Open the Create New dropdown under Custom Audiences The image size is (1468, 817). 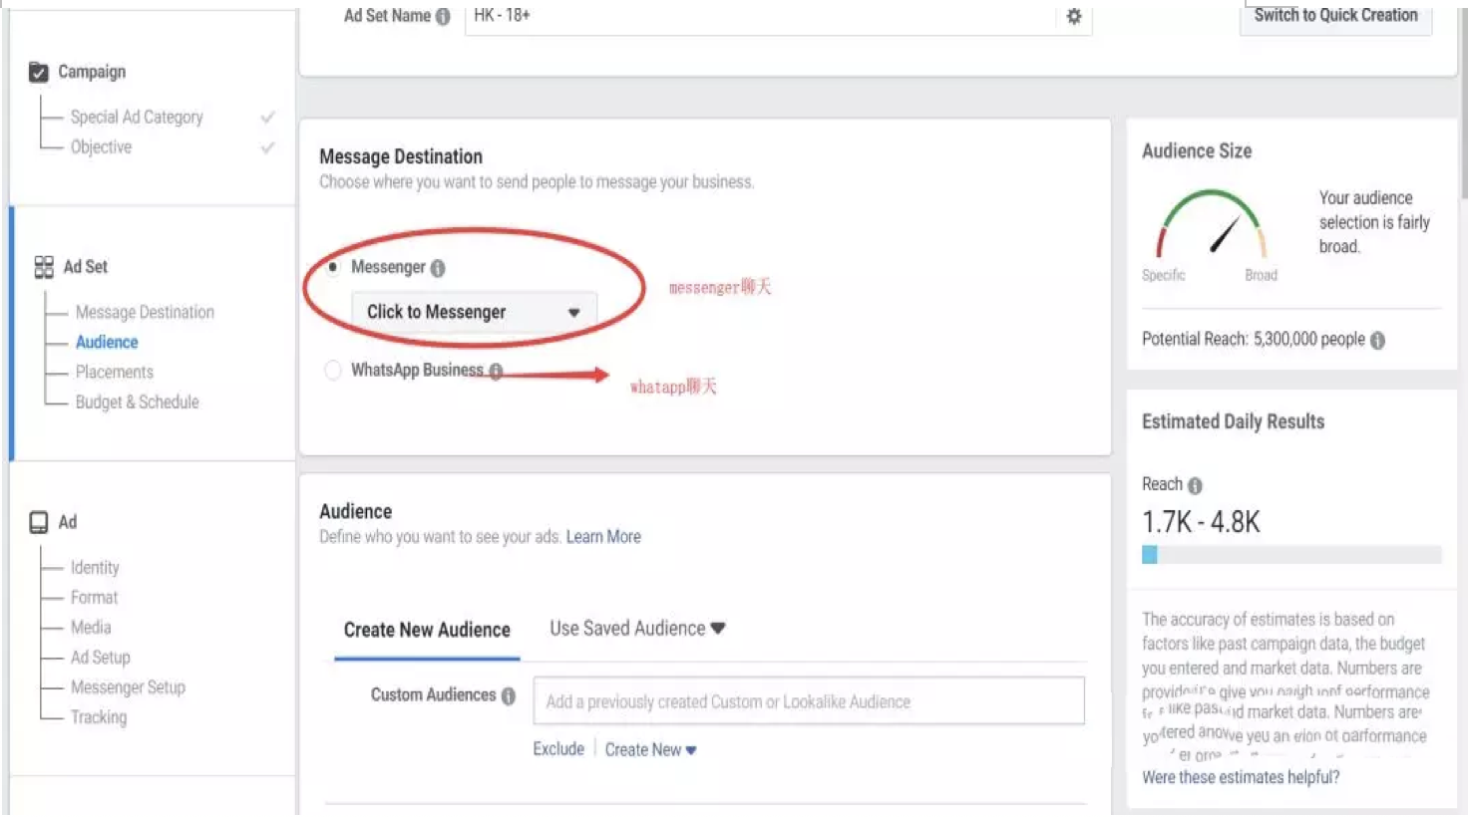click(x=650, y=749)
